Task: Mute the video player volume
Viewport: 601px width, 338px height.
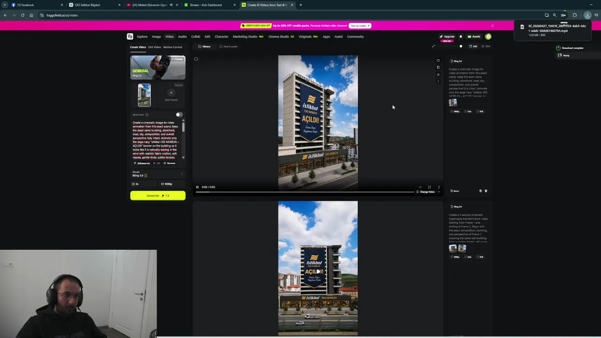Action: click(420, 187)
